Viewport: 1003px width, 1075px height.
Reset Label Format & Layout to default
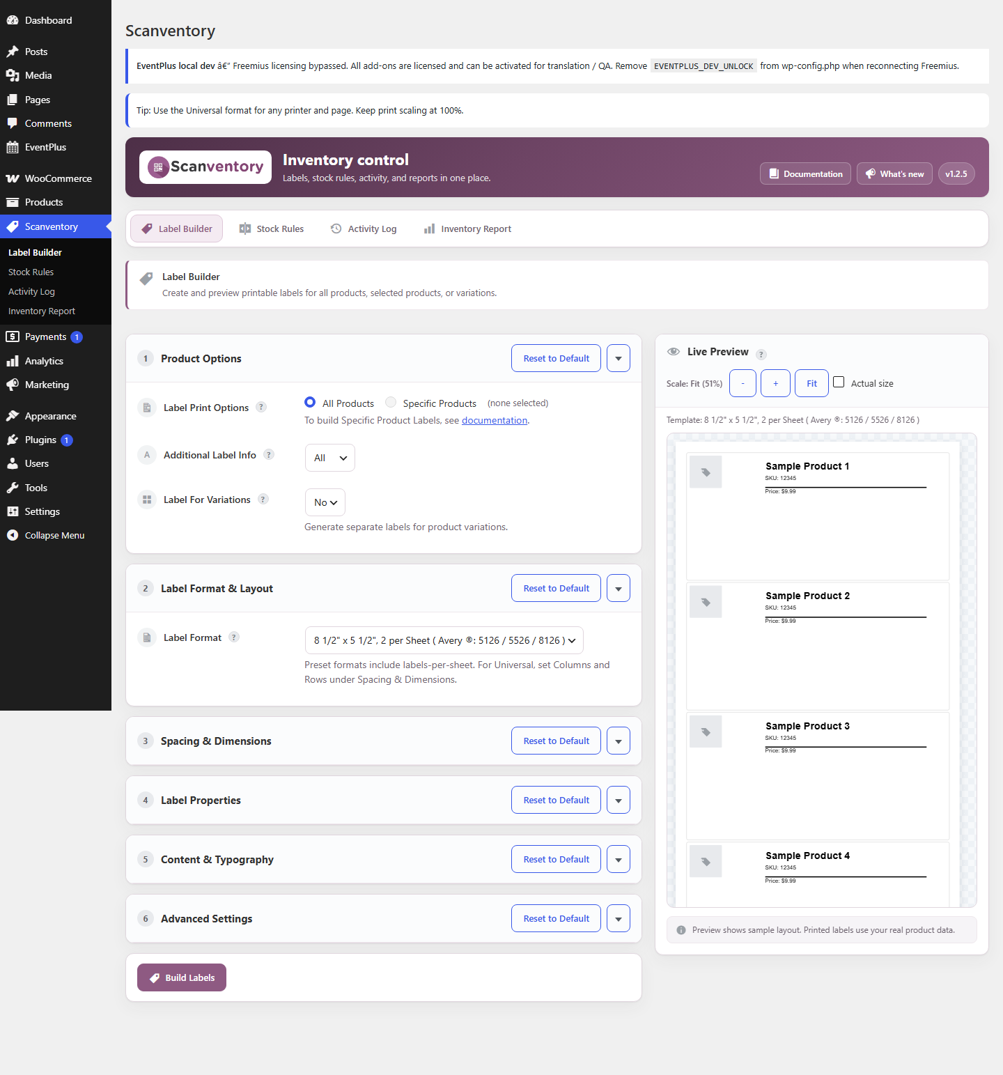557,588
